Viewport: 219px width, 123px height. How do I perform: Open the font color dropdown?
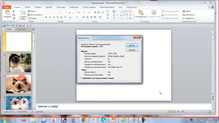coord(77,17)
